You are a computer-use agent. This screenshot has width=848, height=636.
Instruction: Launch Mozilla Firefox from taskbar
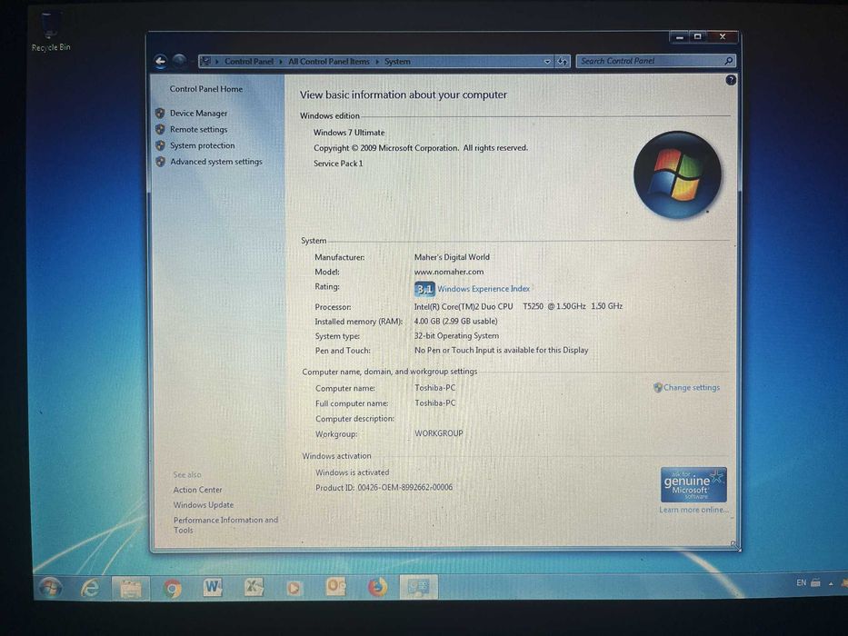[x=377, y=587]
